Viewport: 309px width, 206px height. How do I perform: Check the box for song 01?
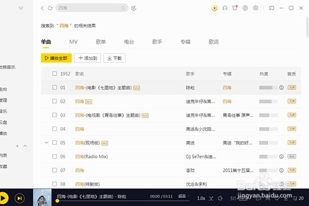pos(54,88)
